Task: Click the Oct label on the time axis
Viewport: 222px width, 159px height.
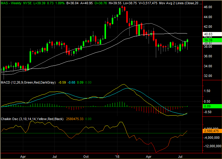Action: tap(86, 157)
